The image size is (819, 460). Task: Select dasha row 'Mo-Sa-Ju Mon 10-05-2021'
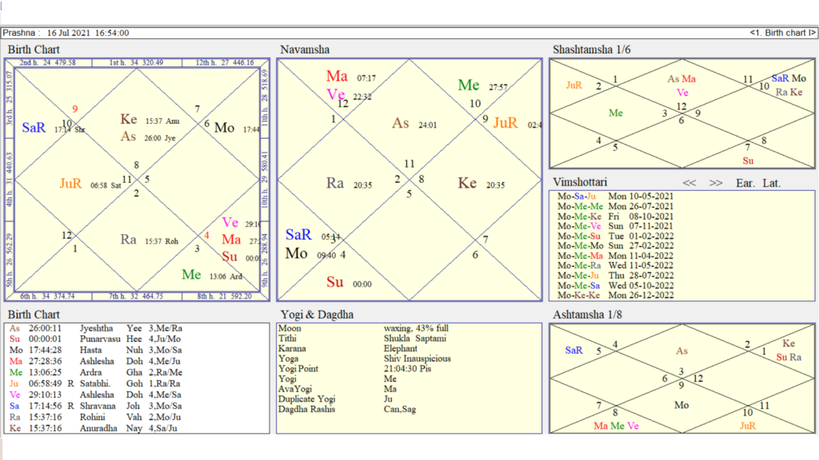[x=615, y=196]
